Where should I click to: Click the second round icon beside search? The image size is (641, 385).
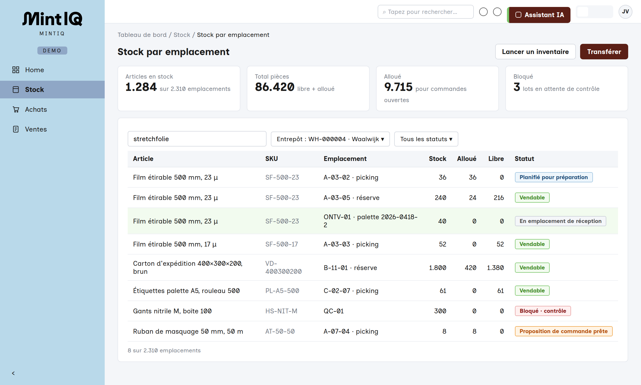click(x=497, y=12)
